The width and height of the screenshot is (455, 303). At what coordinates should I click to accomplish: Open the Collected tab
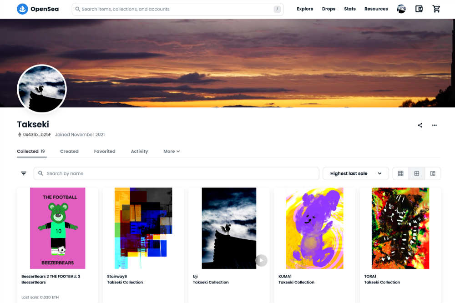(x=31, y=151)
